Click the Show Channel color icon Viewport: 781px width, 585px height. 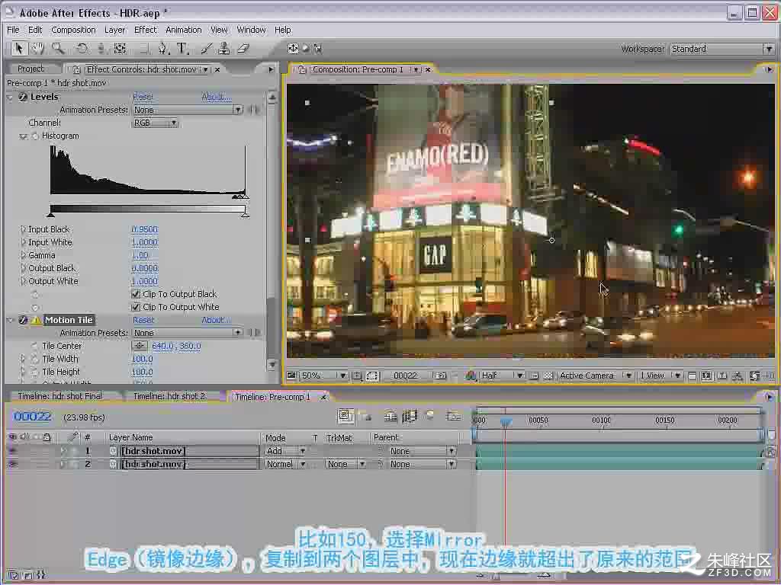[x=471, y=376]
